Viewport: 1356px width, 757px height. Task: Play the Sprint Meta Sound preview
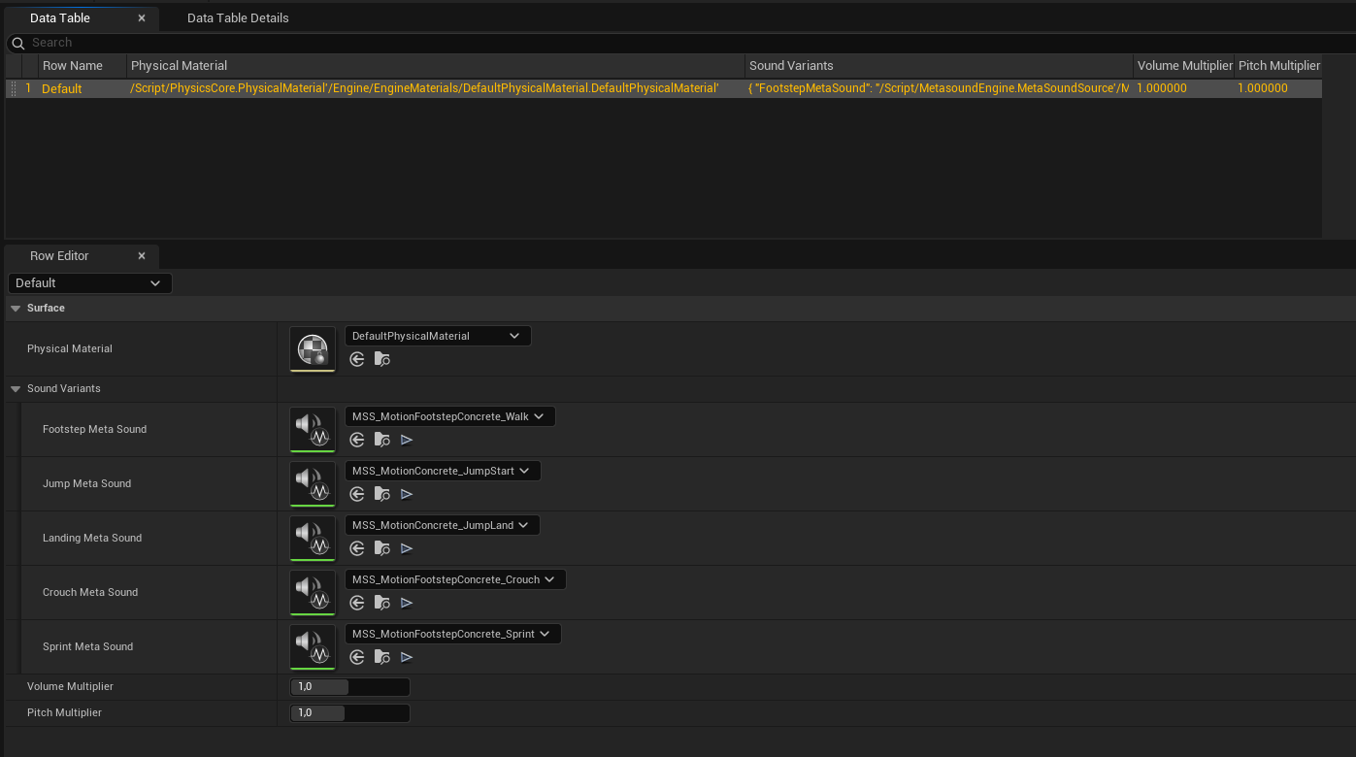(407, 657)
